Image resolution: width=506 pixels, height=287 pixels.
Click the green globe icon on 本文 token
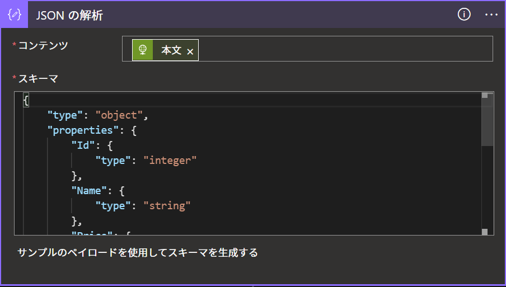pos(143,50)
